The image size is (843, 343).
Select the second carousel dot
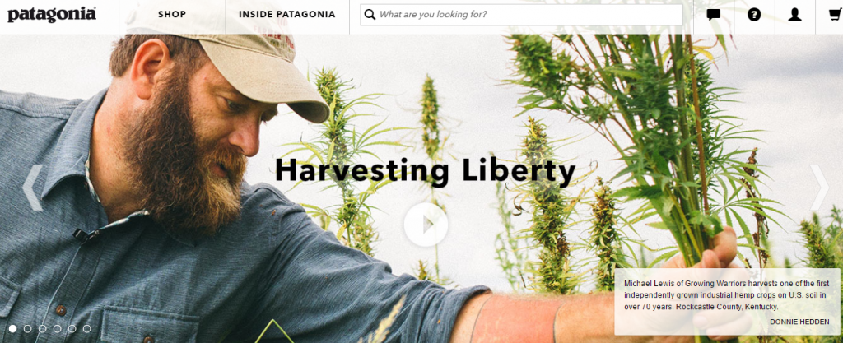point(27,328)
